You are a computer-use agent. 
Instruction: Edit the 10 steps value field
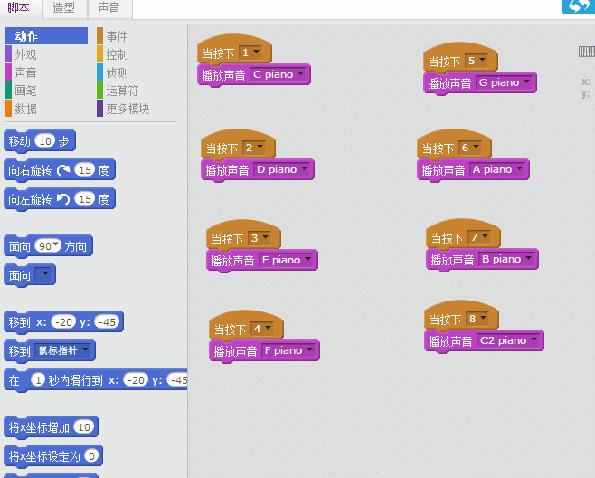pos(45,141)
